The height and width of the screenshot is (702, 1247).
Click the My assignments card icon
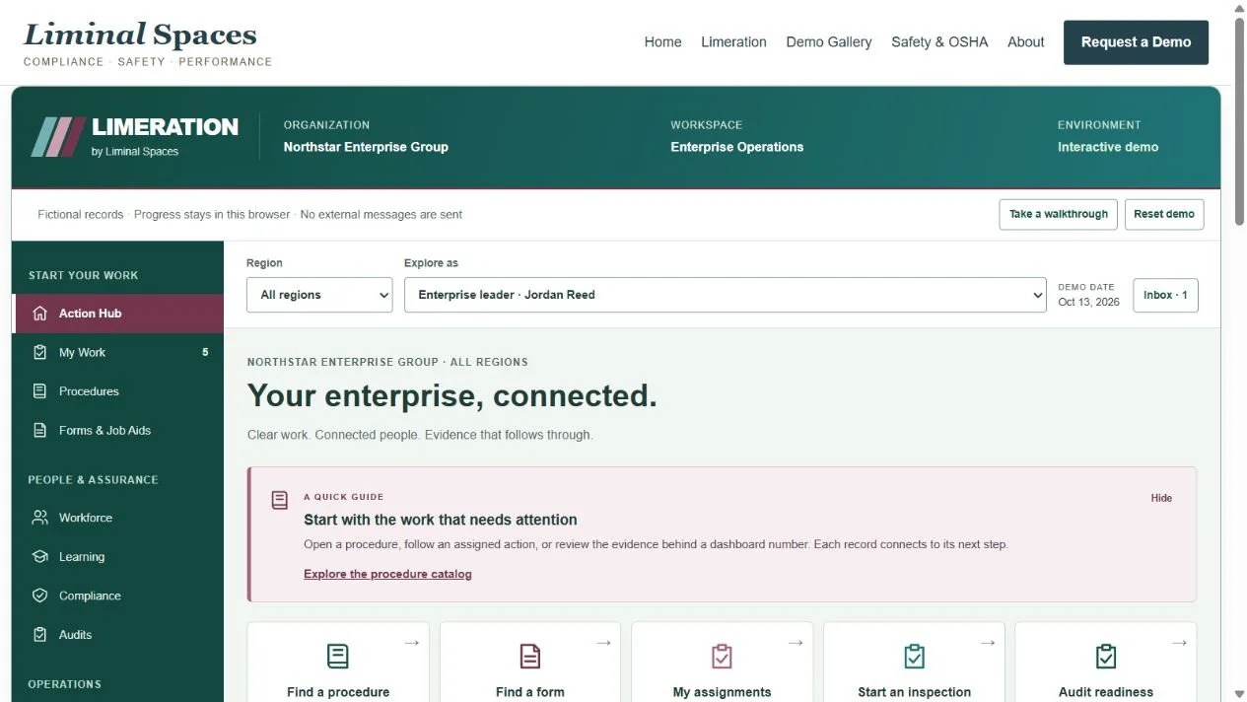[722, 656]
